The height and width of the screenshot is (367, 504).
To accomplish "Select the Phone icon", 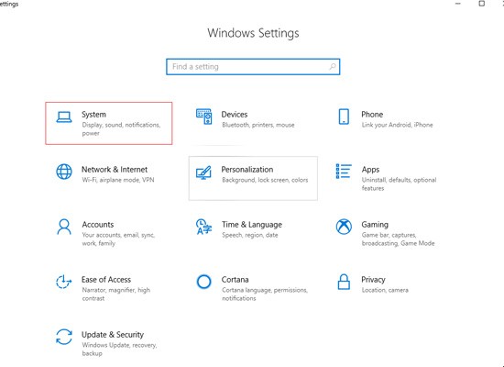I will click(x=344, y=117).
